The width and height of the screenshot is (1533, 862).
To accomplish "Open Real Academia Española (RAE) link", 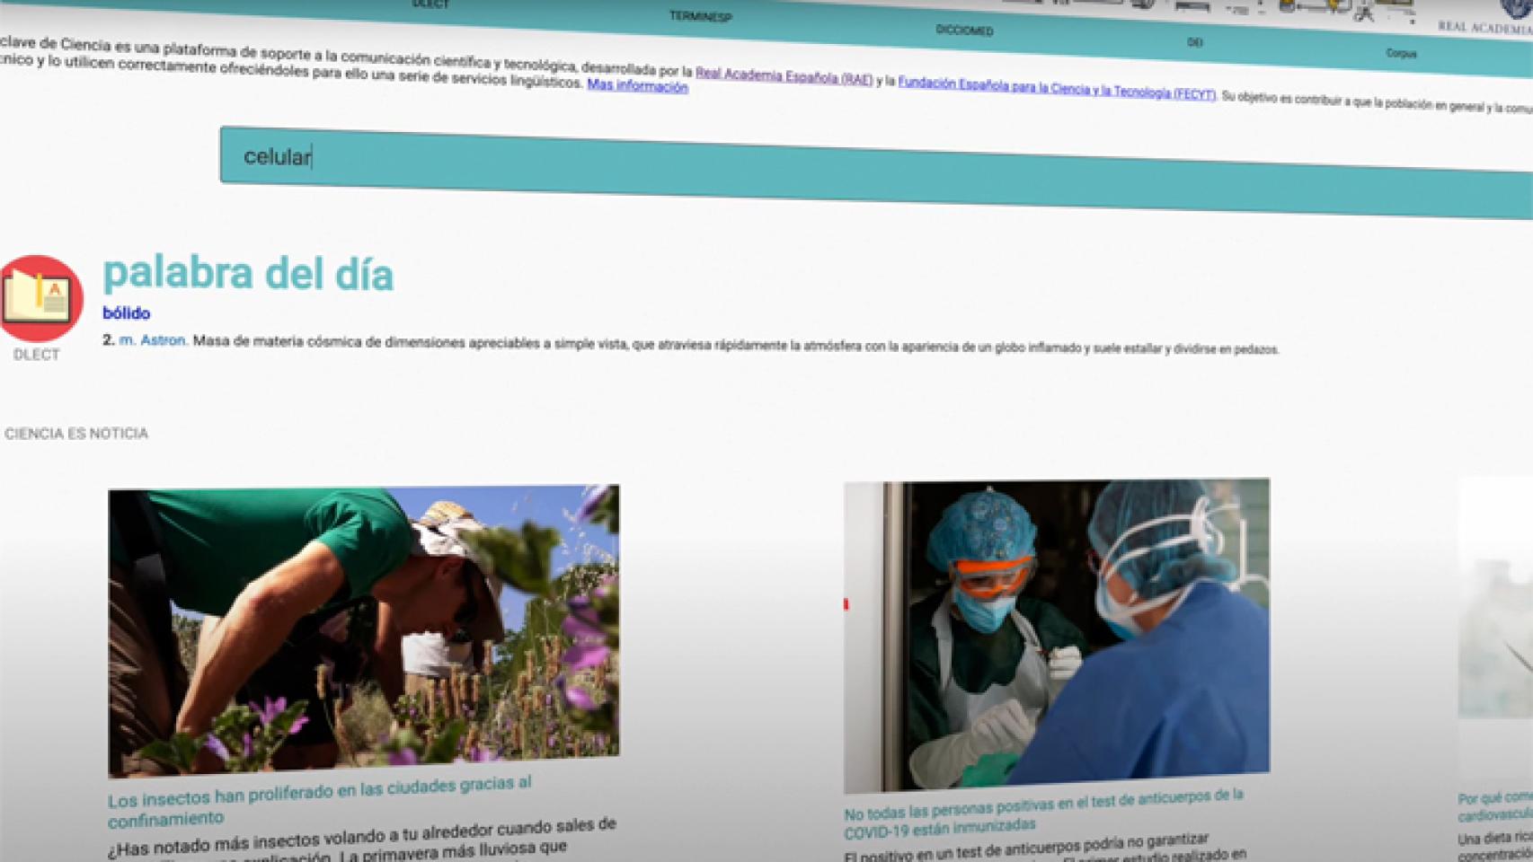I will point(784,77).
